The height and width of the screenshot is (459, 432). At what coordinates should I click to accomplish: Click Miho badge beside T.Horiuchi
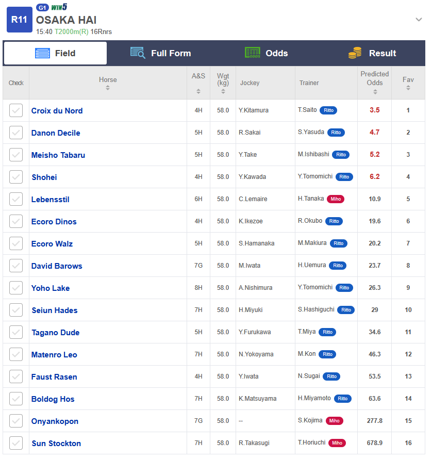point(337,443)
